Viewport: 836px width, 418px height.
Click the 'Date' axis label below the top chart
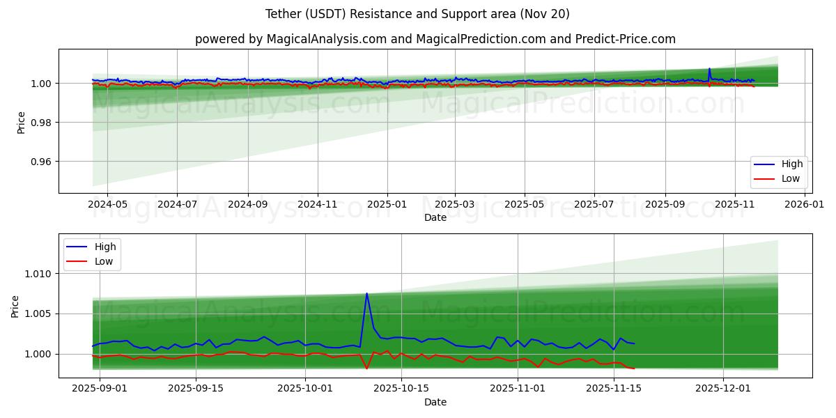tap(435, 218)
